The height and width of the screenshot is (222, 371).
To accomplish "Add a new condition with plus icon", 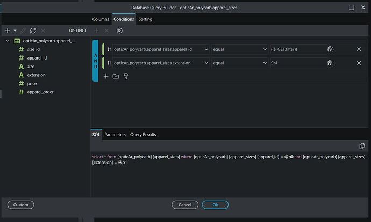I will tap(106, 76).
